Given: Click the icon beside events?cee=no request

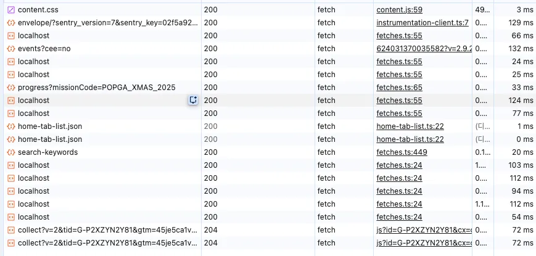Looking at the screenshot, I should click(x=10, y=49).
